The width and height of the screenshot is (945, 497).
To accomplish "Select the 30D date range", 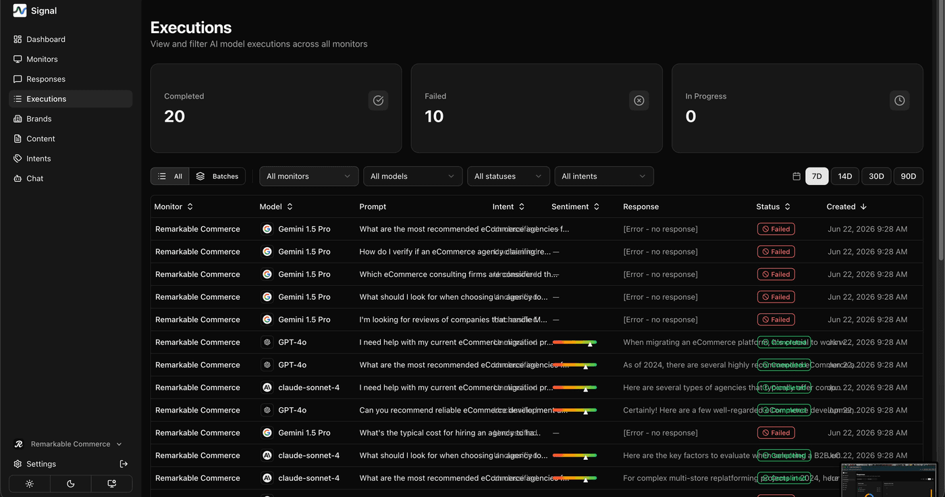I will [x=876, y=176].
